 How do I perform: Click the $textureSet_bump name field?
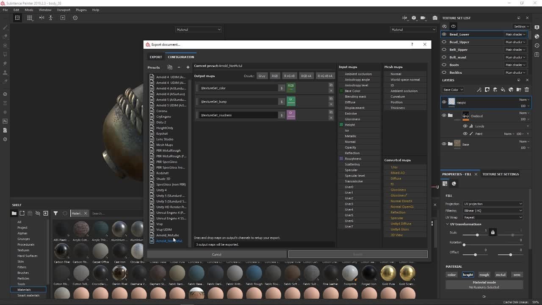coord(238,102)
